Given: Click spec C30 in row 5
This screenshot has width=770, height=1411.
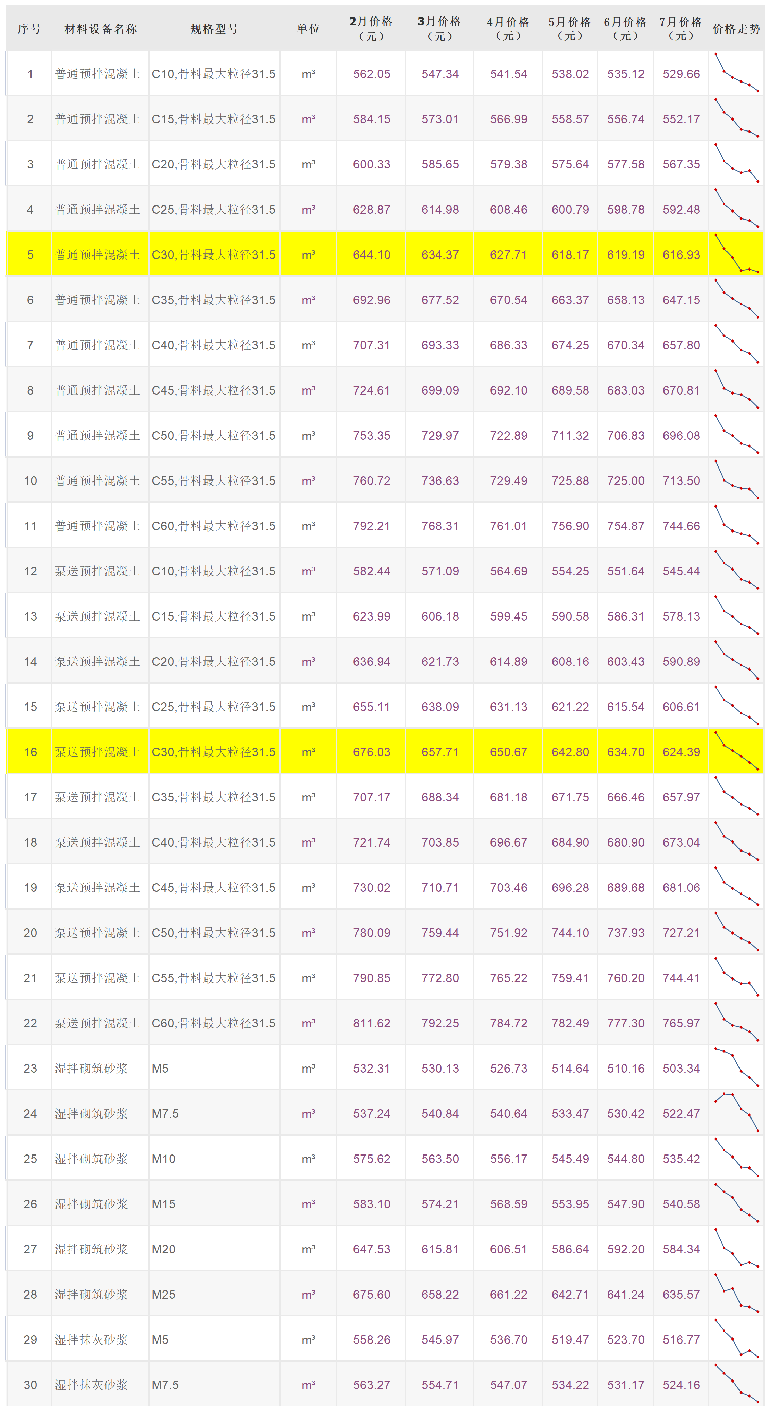Looking at the screenshot, I should pyautogui.click(x=214, y=255).
